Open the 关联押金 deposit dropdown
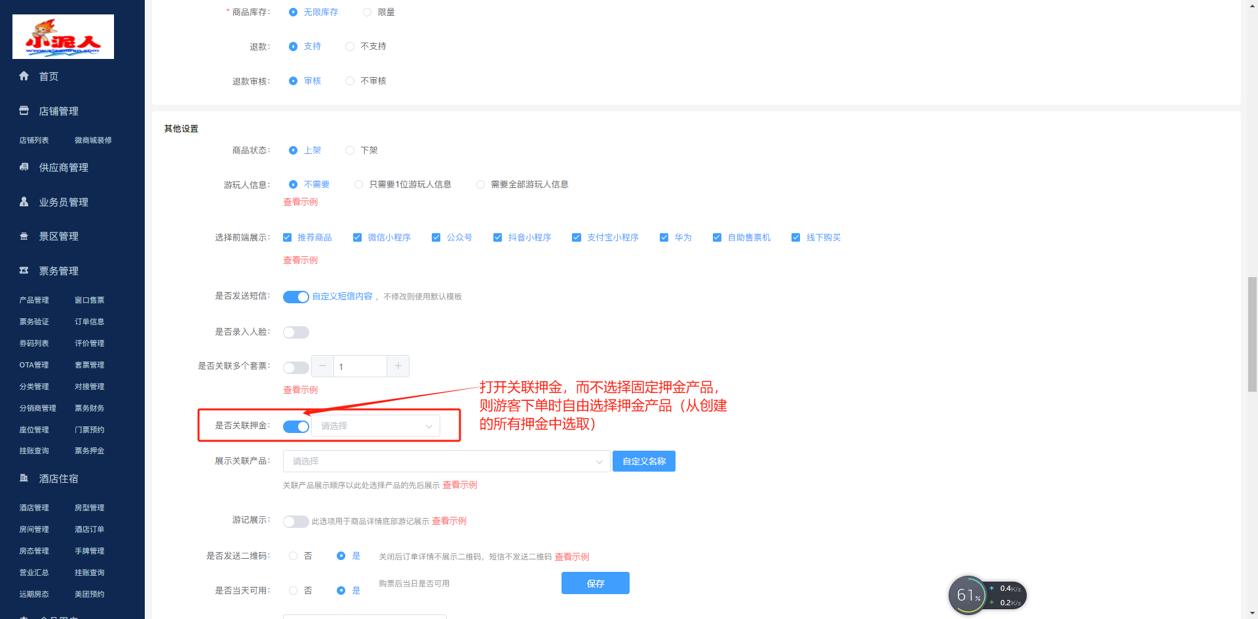The image size is (1258, 619). 376,426
